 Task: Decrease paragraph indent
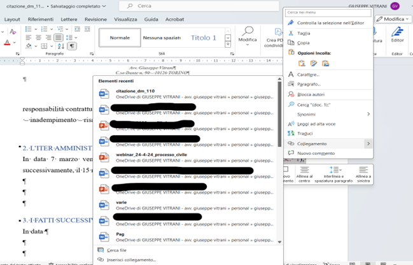[77, 29]
